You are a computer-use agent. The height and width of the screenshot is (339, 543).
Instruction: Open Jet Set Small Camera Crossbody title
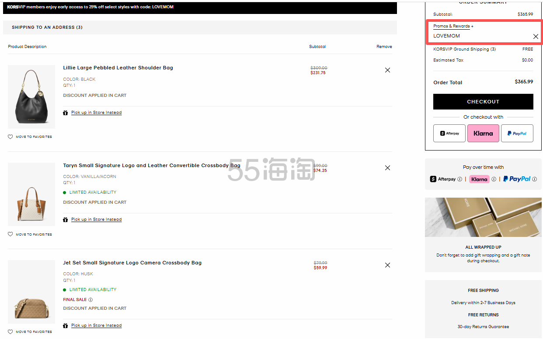[132, 263]
